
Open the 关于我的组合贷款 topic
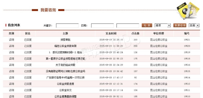pyautogui.click(x=65, y=65)
